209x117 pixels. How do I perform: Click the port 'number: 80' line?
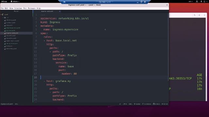coord(69,74)
